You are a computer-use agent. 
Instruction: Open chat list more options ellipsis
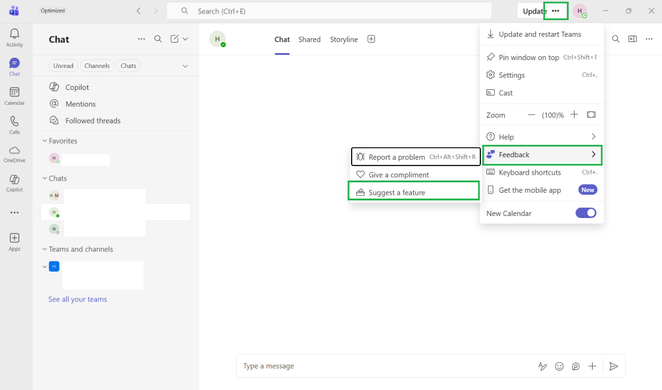142,39
